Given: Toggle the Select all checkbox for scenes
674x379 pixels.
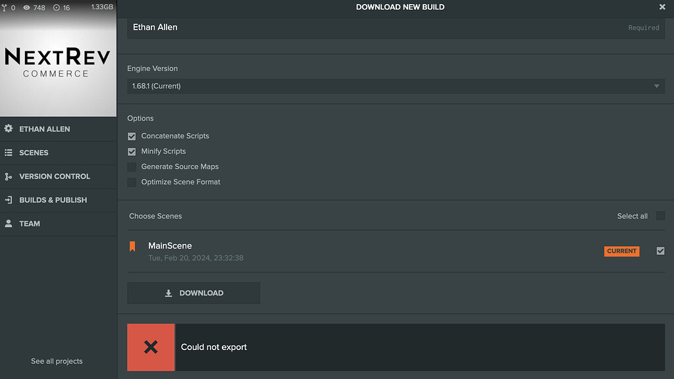Looking at the screenshot, I should (x=660, y=216).
